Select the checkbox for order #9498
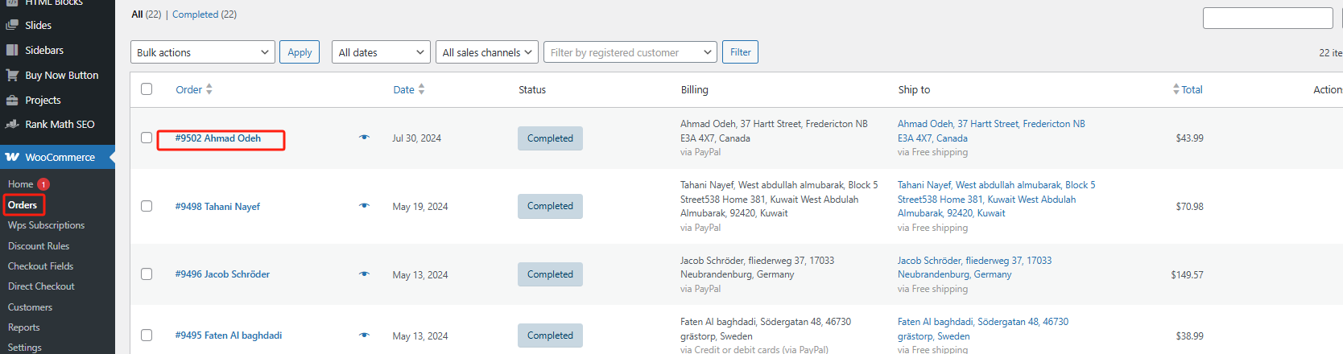Image resolution: width=1343 pixels, height=354 pixels. tap(147, 206)
